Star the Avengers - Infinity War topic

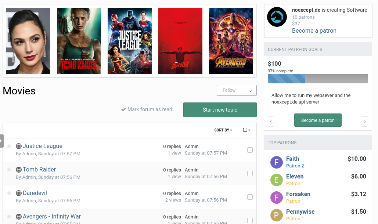click(x=9, y=217)
